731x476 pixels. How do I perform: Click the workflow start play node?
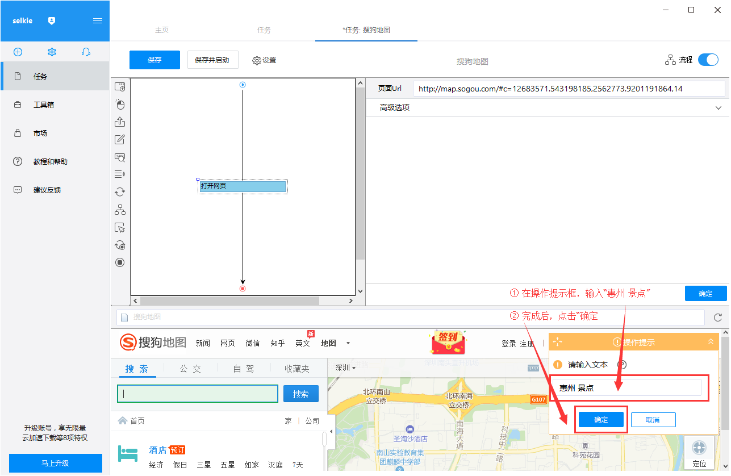[x=243, y=85]
